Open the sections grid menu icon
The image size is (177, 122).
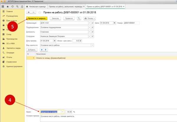3,6
